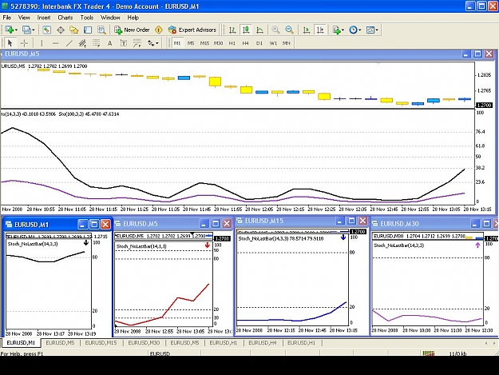Switch to H4 timeframe button
499x375 pixels.
[245, 43]
